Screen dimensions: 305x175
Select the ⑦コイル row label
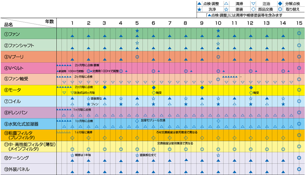tap(13, 101)
